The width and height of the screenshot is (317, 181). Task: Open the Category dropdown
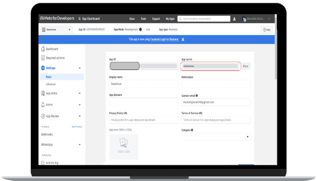click(x=216, y=137)
